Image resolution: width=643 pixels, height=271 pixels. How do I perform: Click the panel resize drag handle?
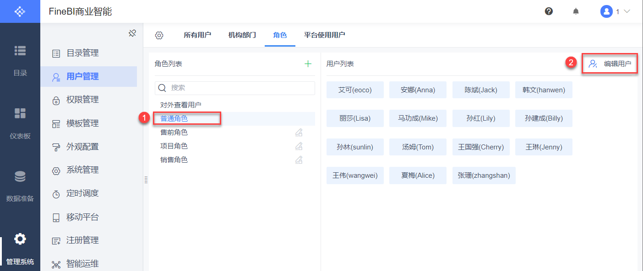[146, 180]
